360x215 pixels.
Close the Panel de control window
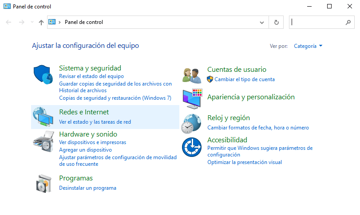tap(349, 6)
